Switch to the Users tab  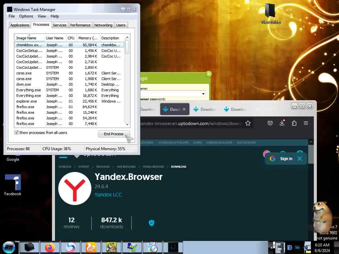[x=121, y=25]
